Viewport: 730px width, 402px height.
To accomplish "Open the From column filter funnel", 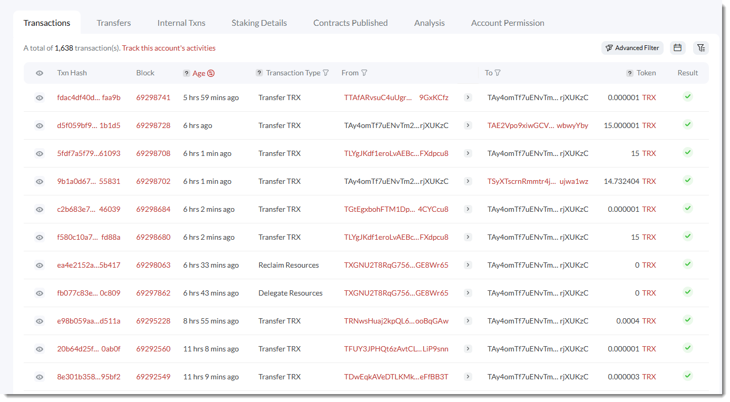I will 364,73.
